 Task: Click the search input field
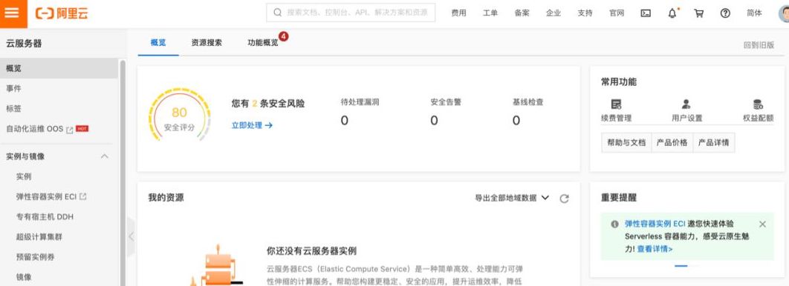351,13
